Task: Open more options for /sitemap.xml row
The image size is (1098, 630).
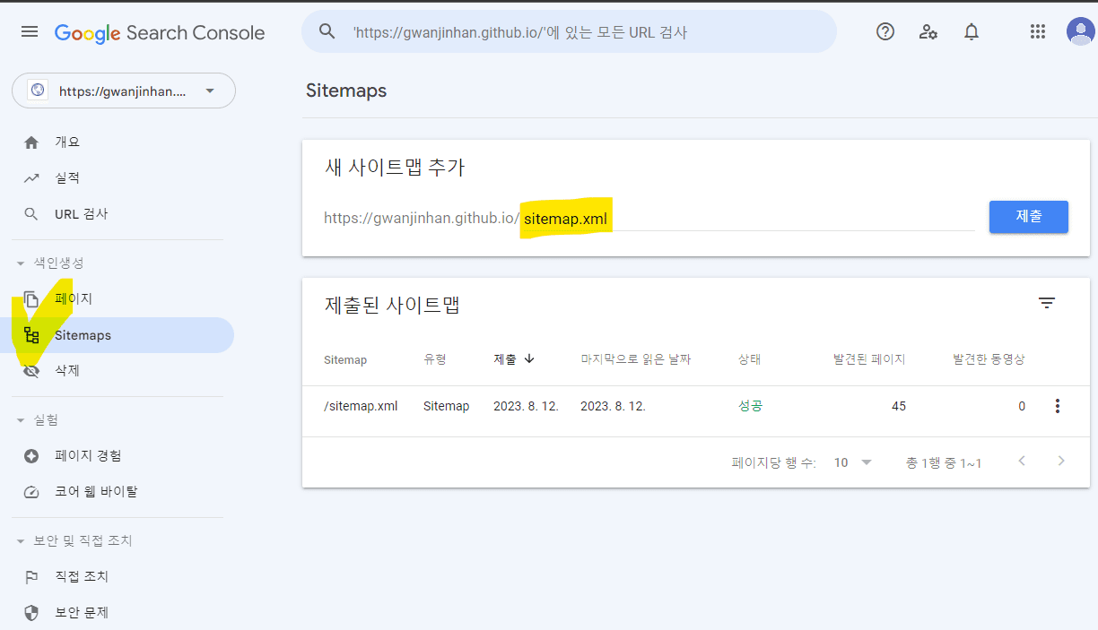Action: 1058,406
